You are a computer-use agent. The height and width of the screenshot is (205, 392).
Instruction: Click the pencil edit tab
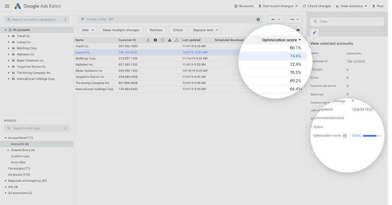point(314,32)
